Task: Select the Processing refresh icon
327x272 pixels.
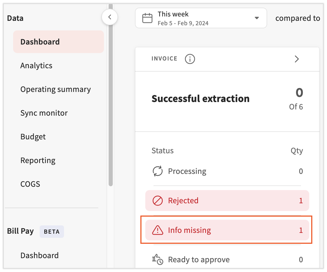Action: pos(158,171)
